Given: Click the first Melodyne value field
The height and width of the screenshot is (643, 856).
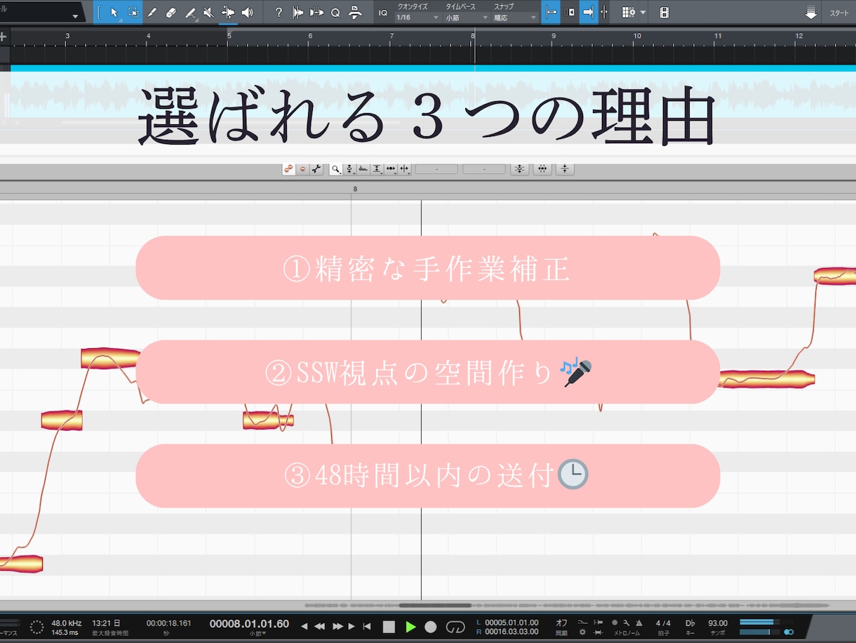Looking at the screenshot, I should click(x=436, y=169).
